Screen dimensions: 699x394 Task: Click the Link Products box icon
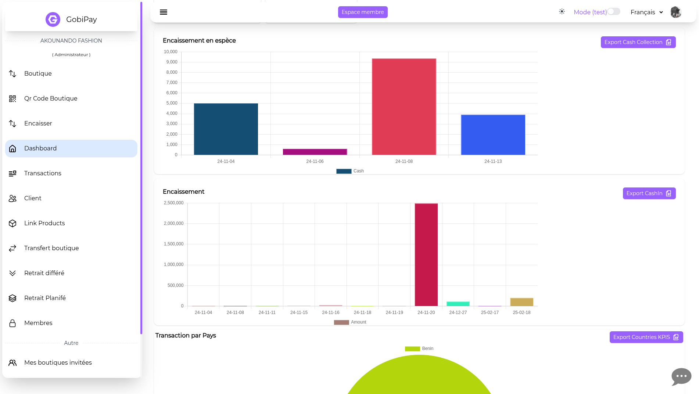[12, 223]
